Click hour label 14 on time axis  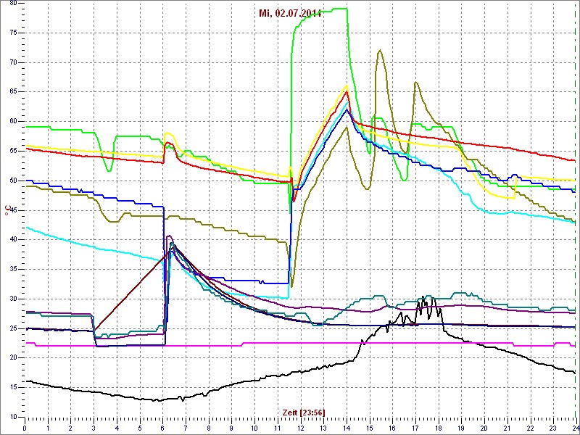346,428
